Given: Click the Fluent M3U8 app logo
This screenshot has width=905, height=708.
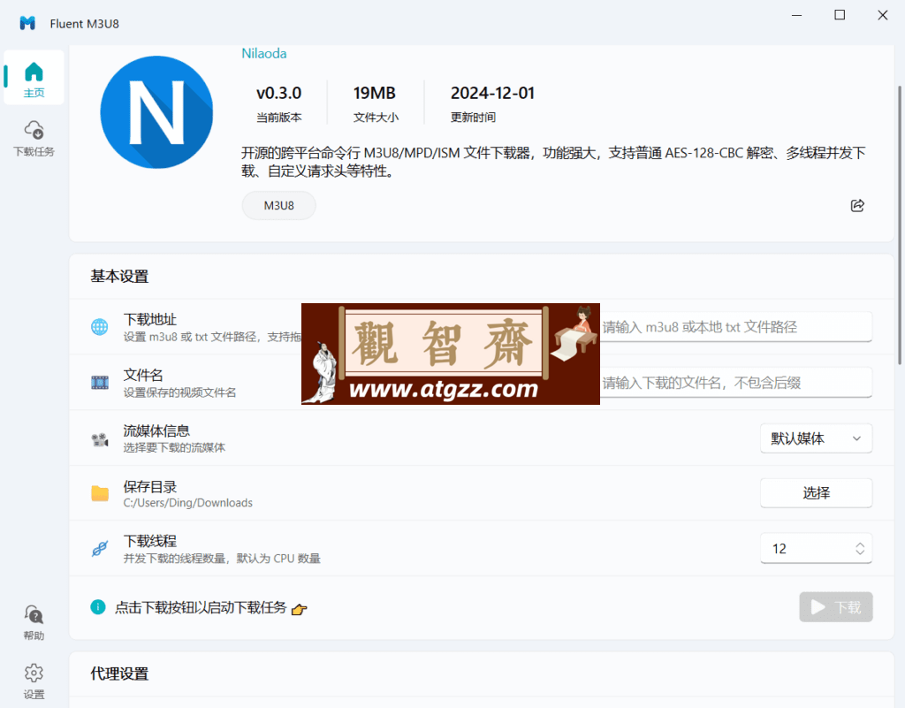Looking at the screenshot, I should tap(27, 23).
